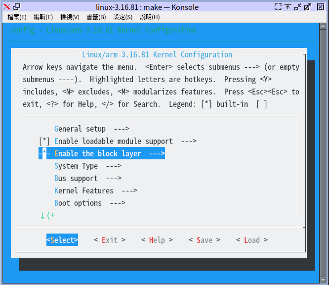Viewport: 329px width, 285px height.
Task: Click the maximize arrow icon in title bar
Action: pyautogui.click(x=308, y=7)
